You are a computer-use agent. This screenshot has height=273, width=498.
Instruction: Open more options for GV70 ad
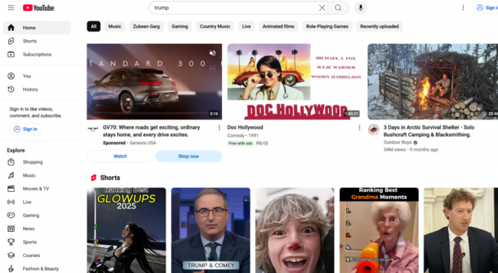pos(219,127)
